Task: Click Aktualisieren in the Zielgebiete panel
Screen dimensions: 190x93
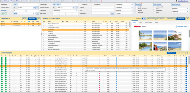Action: (x=32, y=19)
